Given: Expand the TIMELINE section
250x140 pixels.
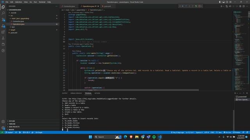Looking at the screenshot, I should click(33, 124).
